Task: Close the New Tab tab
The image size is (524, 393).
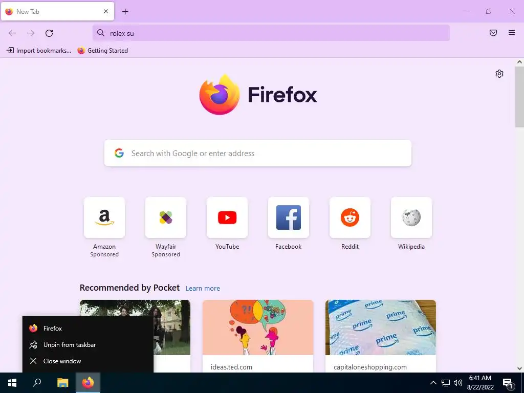Action: [106, 11]
